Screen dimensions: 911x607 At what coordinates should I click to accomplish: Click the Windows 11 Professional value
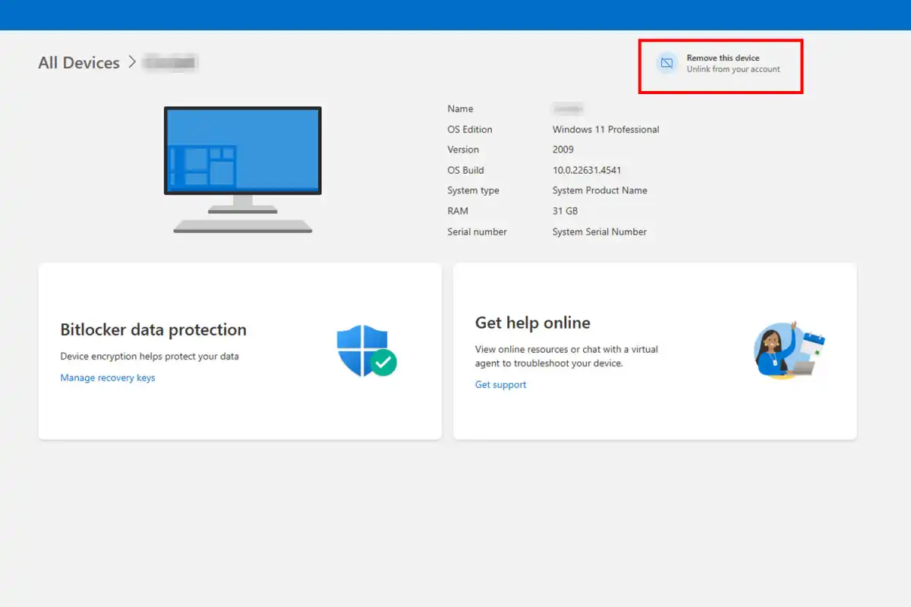tap(605, 130)
